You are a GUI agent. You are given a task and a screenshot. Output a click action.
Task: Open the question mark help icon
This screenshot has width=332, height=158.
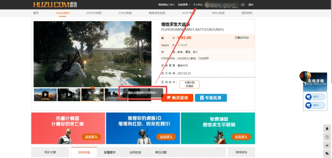(x=327, y=137)
